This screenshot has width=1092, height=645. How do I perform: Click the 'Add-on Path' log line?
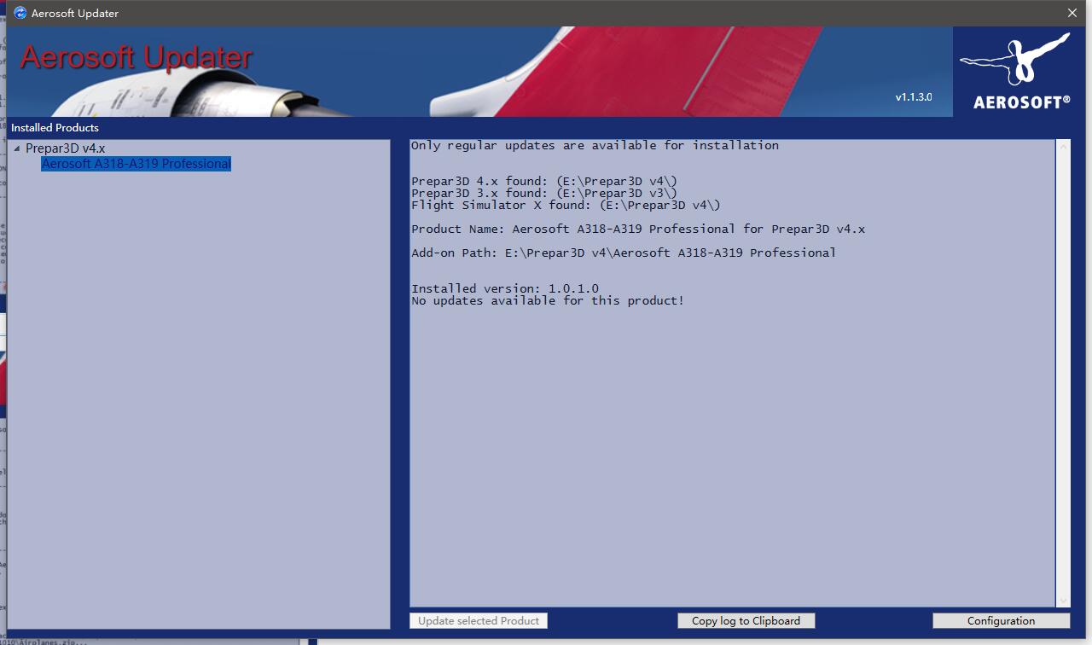(x=624, y=253)
